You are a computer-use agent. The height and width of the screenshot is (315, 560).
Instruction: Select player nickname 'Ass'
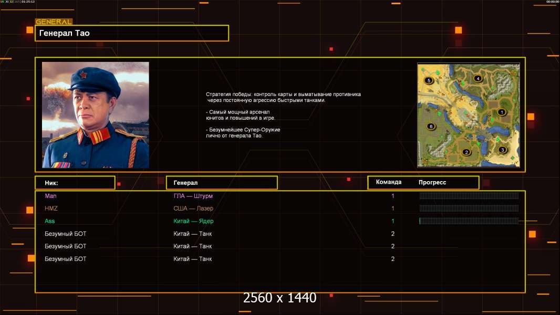49,221
